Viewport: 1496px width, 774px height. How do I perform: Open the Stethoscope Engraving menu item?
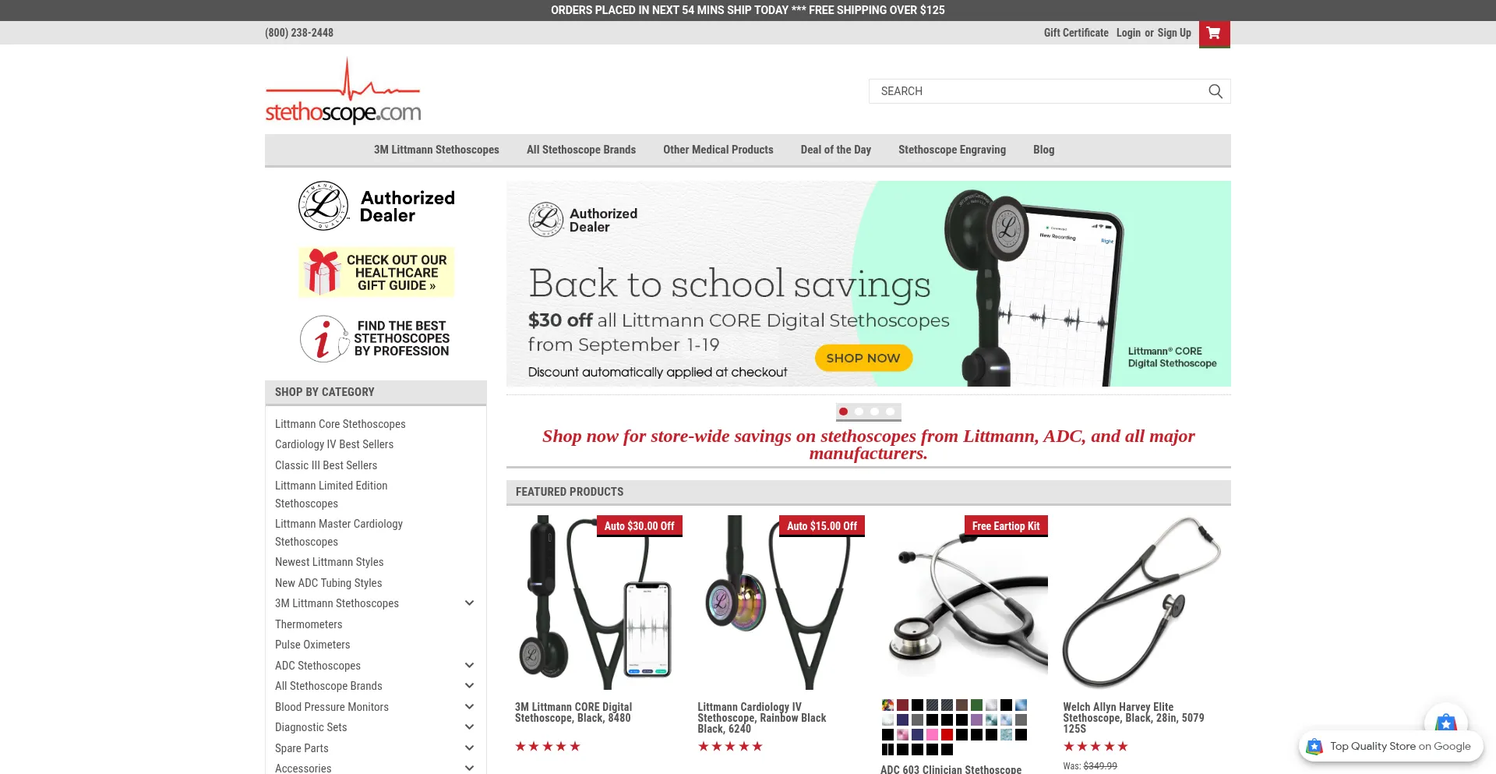(x=951, y=150)
